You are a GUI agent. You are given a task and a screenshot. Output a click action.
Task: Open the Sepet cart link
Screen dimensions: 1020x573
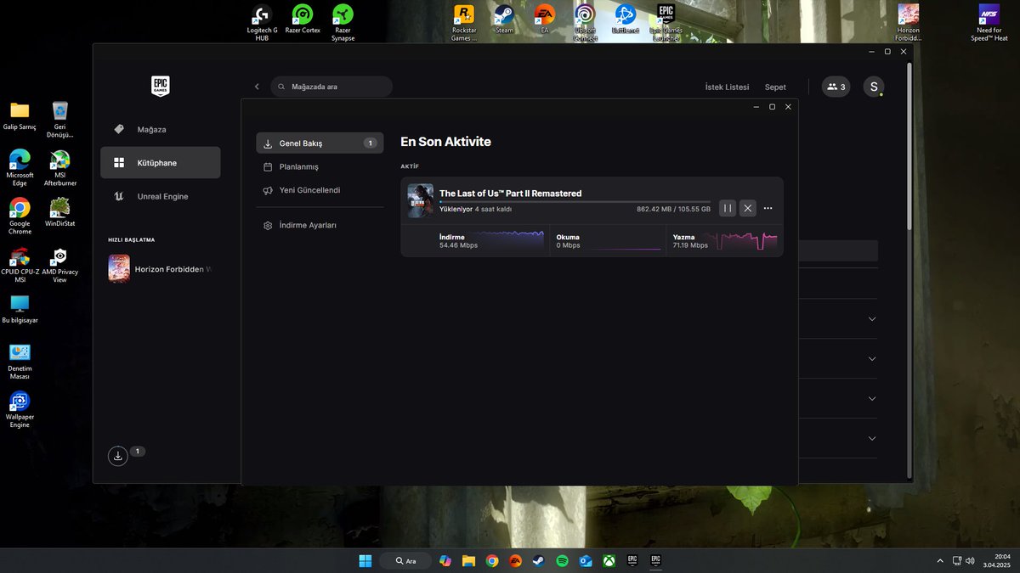coord(775,87)
